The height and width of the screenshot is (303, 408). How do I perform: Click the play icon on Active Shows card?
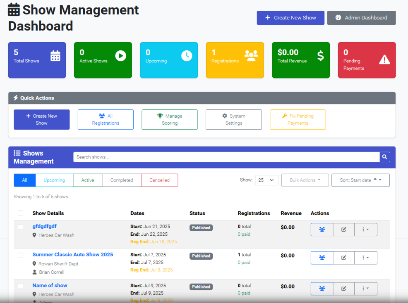coord(121,55)
